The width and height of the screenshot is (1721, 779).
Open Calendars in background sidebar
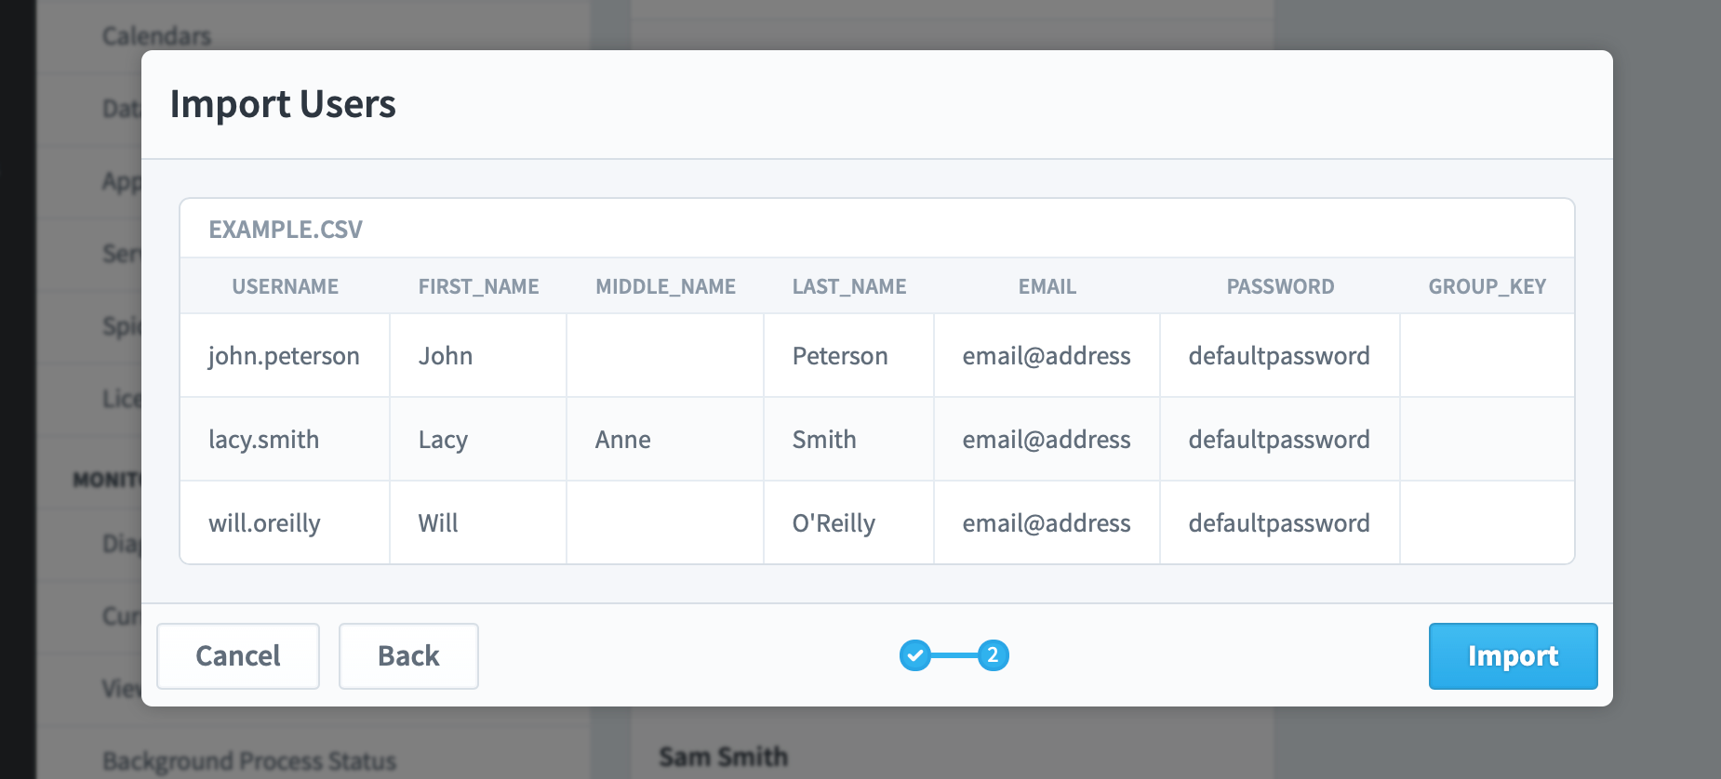tap(156, 36)
